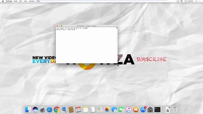Image resolution: width=203 pixels, height=114 pixels.
Task: Click the Terminal window title bar text
Action: pos(87,26)
